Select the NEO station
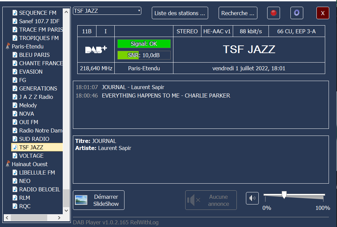The height and width of the screenshot is (227, 337). pos(25,181)
